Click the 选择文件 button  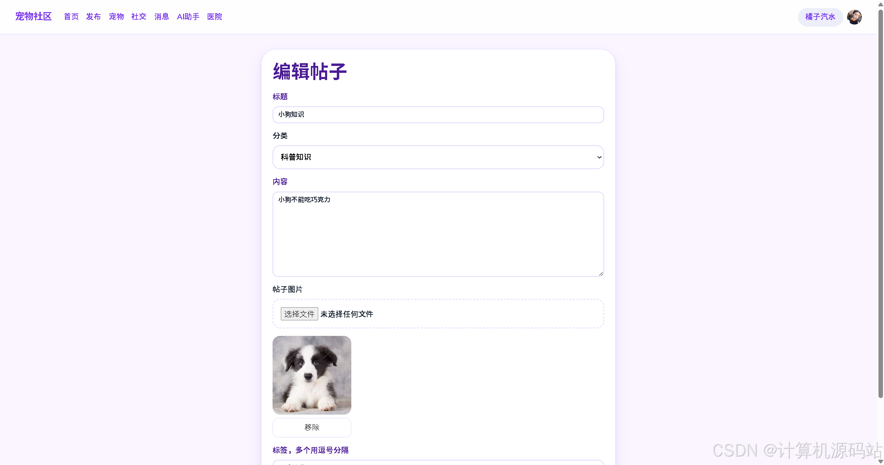pos(299,314)
